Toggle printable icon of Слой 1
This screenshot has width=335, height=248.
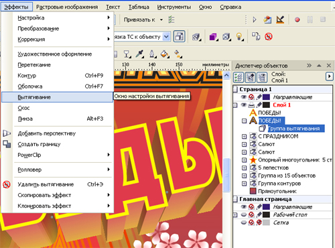coord(251,105)
